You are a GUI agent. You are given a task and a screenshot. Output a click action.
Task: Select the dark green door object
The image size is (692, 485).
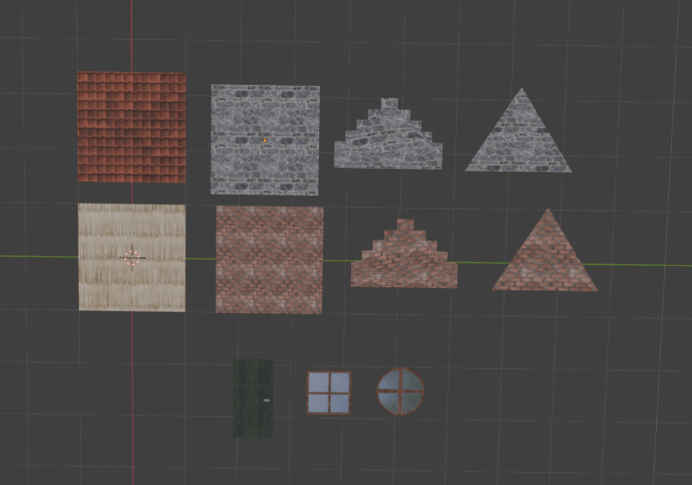point(253,399)
